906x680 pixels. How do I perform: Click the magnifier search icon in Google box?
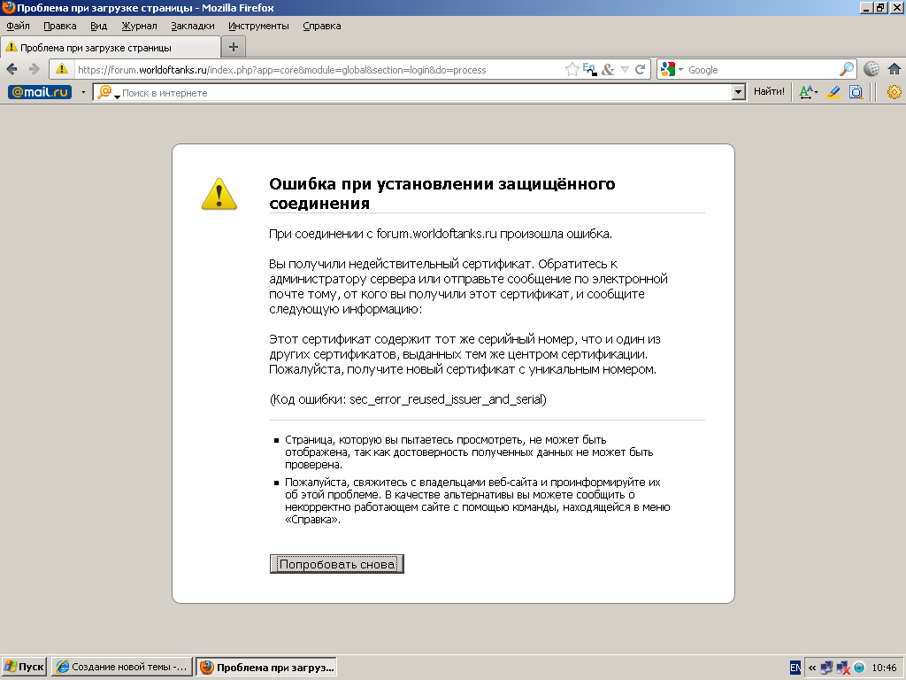point(847,69)
